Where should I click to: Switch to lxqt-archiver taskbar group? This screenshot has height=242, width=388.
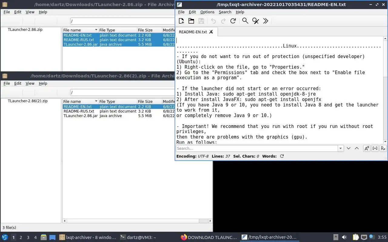pos(88,237)
